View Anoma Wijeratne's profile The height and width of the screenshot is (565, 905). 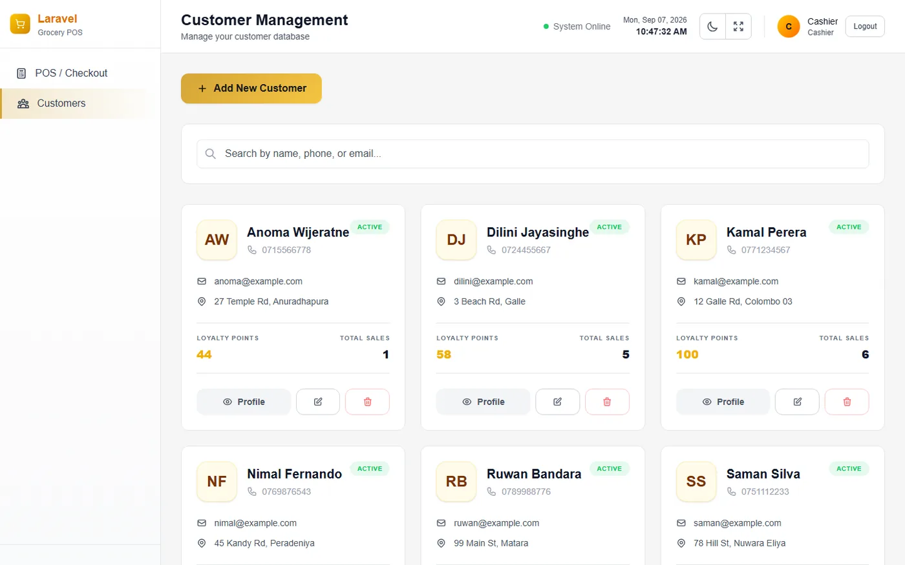tap(244, 402)
